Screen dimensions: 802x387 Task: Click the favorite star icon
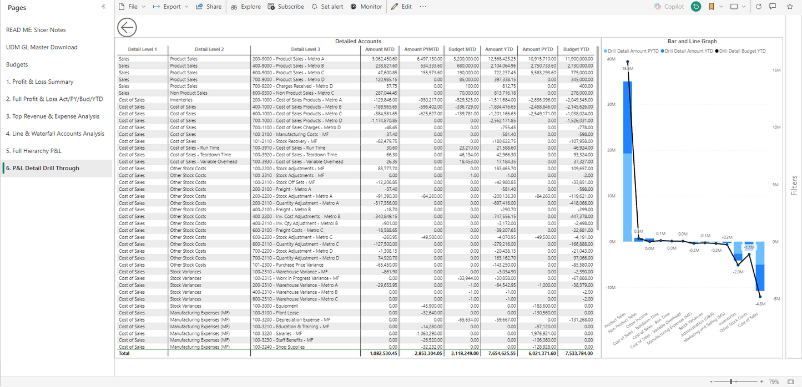point(790,7)
